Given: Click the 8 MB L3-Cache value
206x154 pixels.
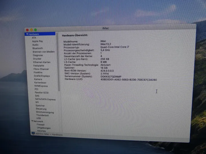Looking at the screenshot, I should [x=104, y=62].
